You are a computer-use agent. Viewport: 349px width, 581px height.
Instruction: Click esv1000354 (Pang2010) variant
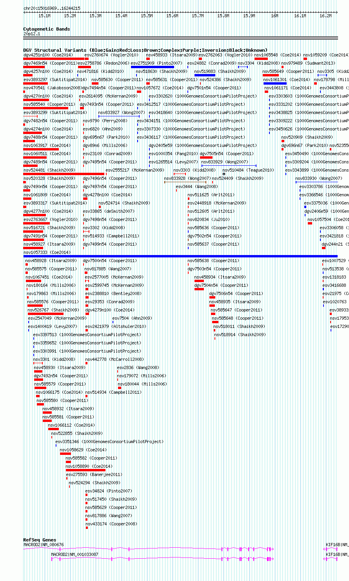coord(174,154)
